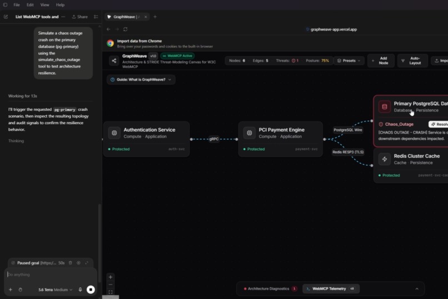Click the Primary PostgreSQL database icon
The image size is (448, 299).
[x=385, y=107]
